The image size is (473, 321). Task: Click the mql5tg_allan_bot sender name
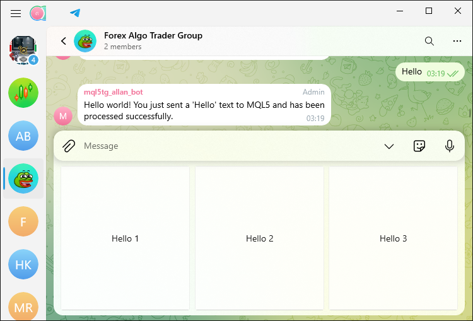[114, 92]
